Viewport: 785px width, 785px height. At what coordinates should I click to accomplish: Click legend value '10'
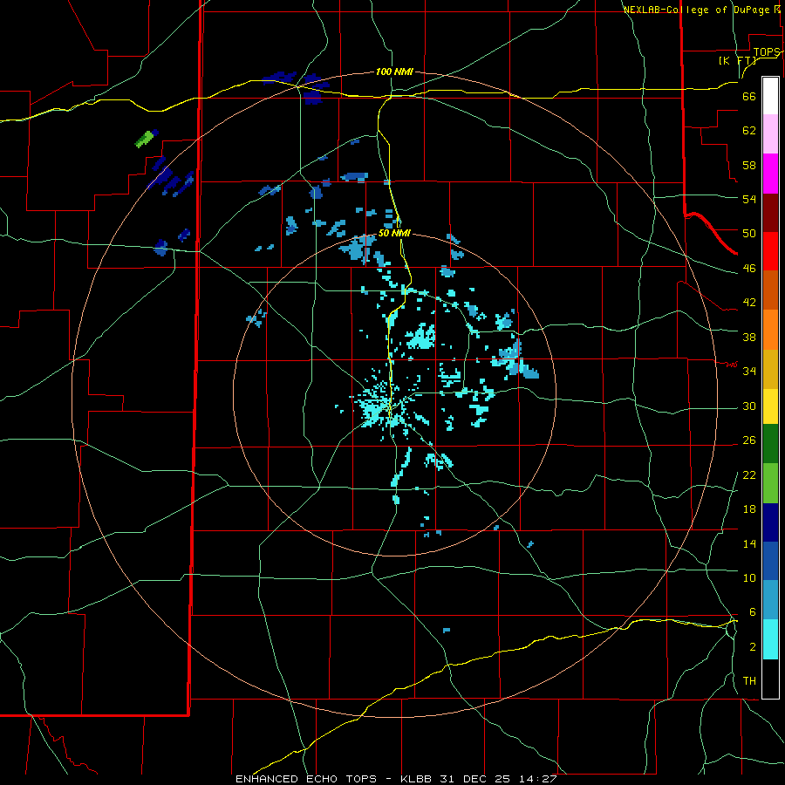(749, 578)
